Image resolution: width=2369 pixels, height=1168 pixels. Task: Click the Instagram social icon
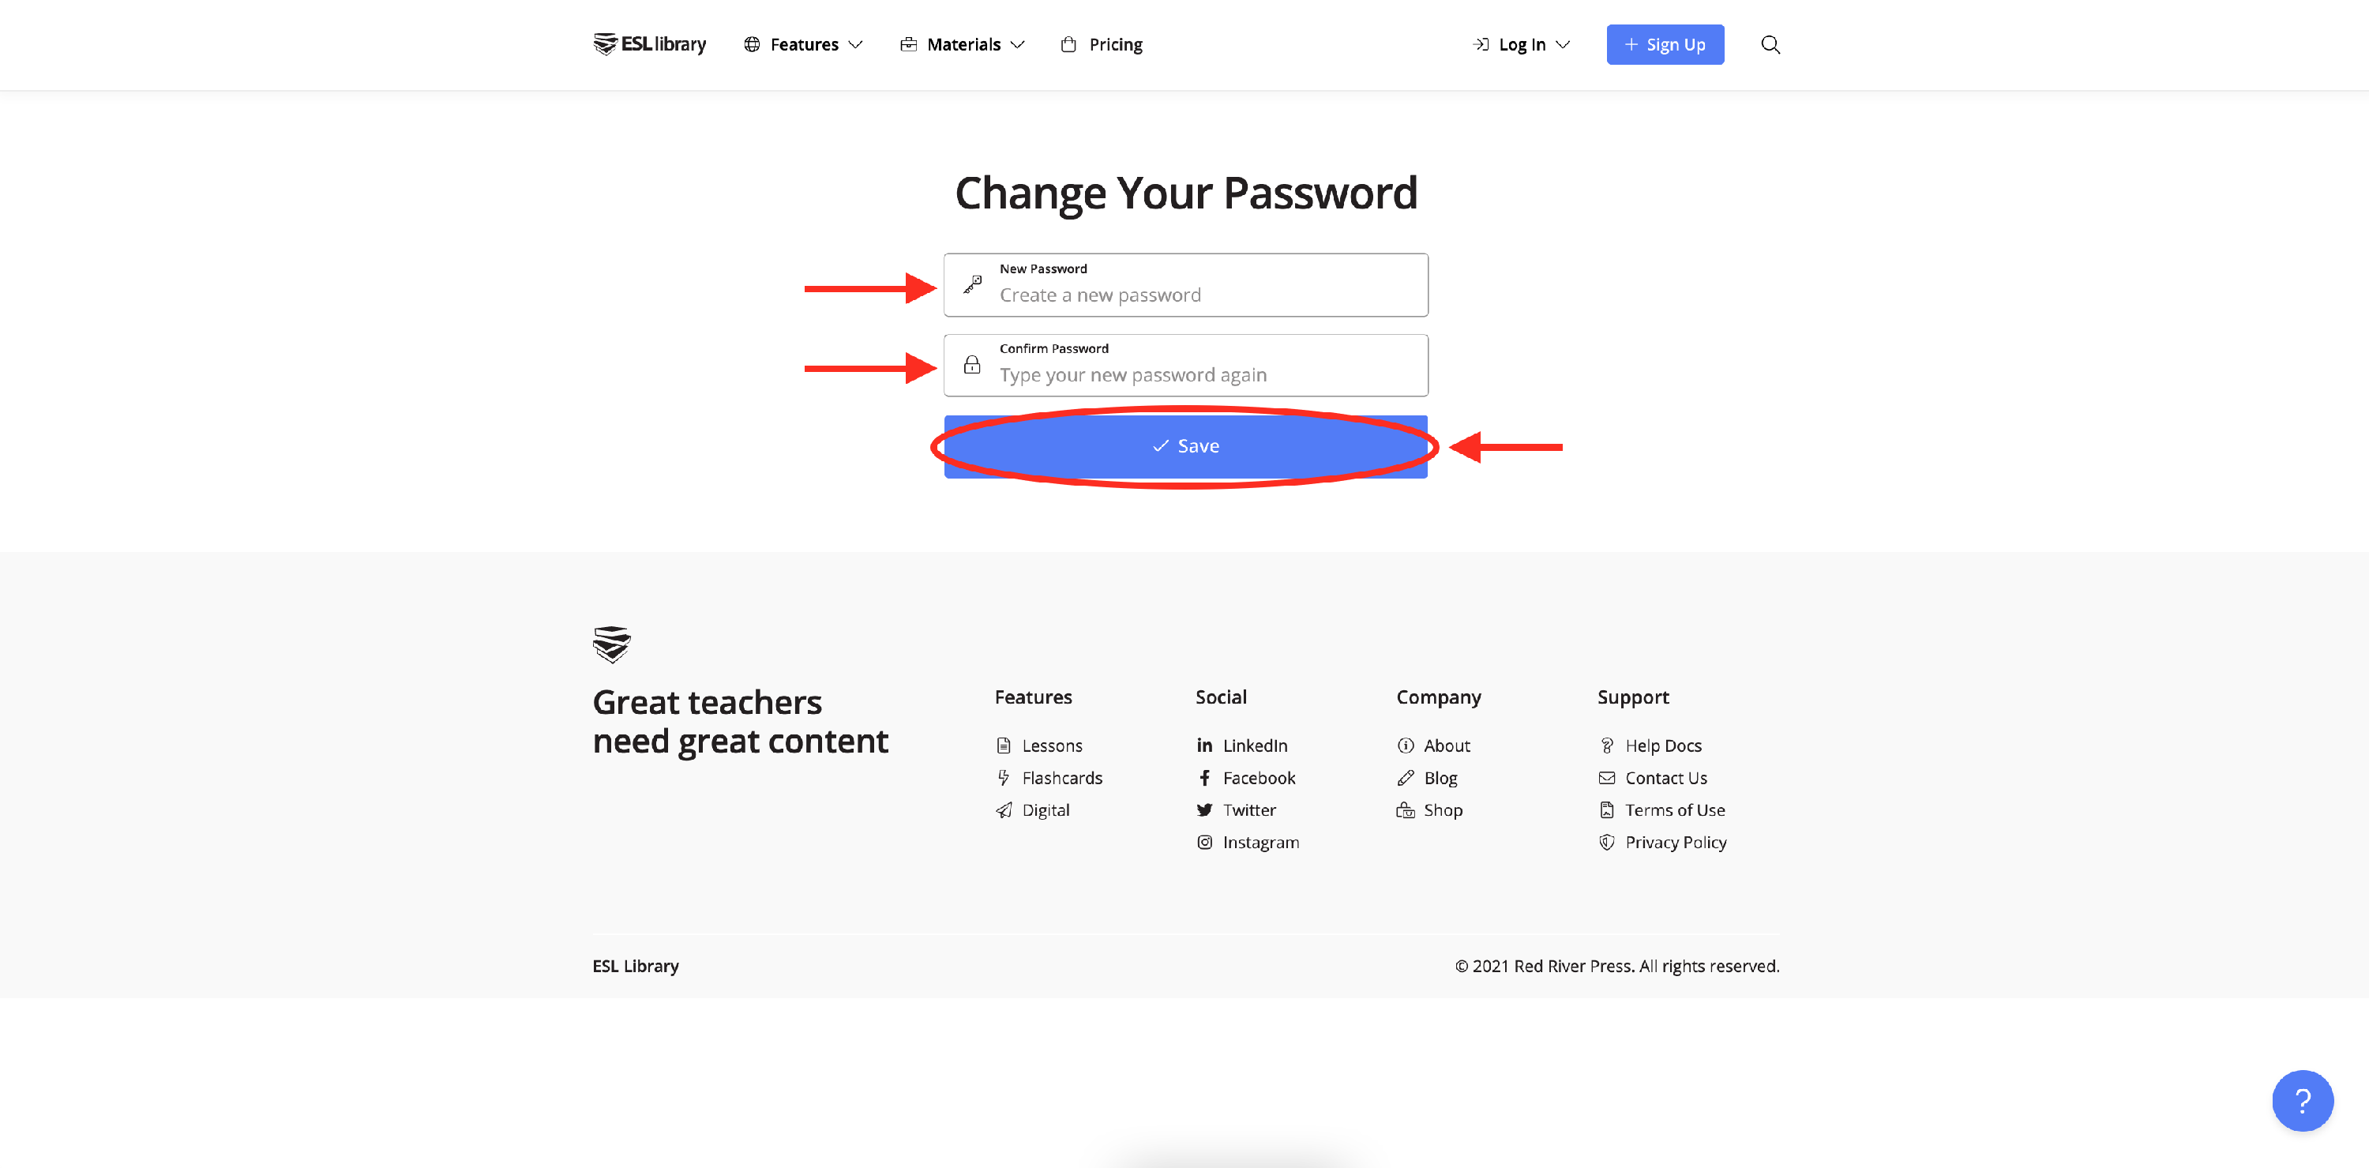tap(1203, 842)
